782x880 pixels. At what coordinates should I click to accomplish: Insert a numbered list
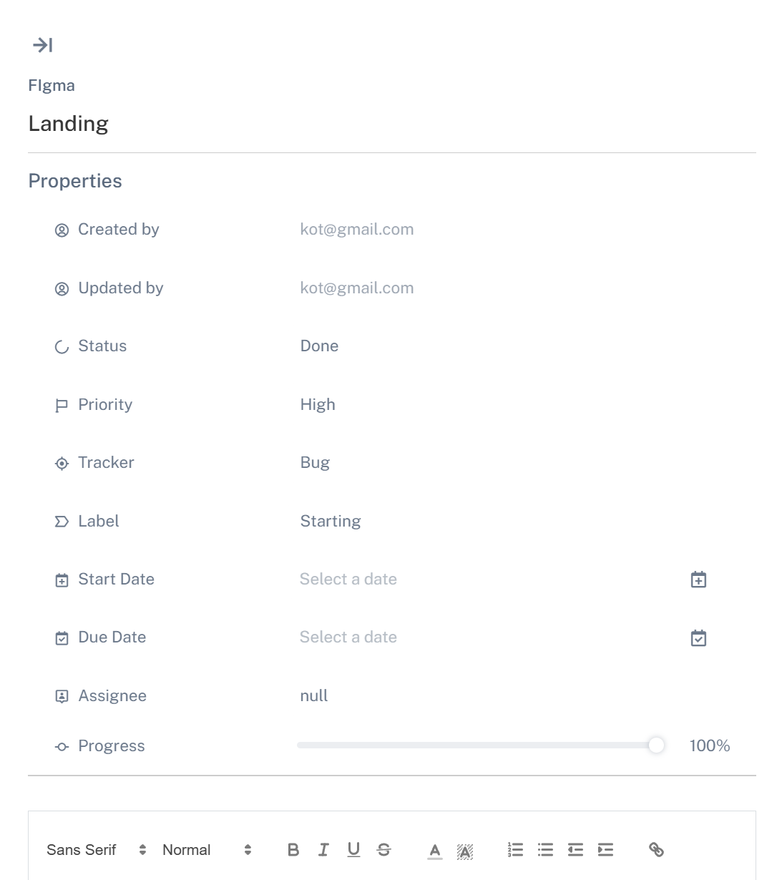(x=515, y=849)
